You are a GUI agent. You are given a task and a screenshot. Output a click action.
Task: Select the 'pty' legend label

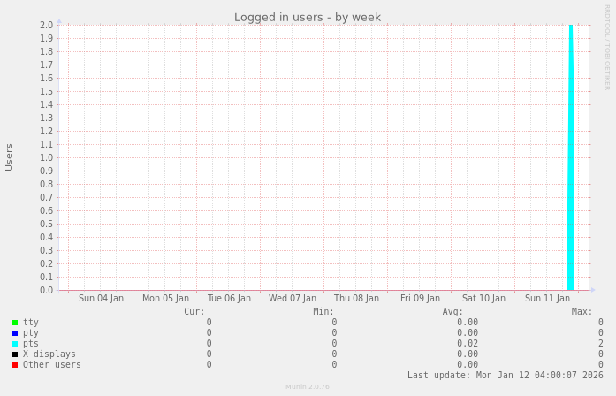point(31,332)
